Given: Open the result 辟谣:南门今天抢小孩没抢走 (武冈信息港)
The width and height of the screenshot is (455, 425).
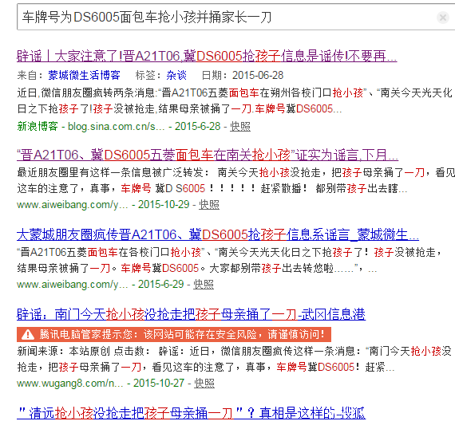Looking at the screenshot, I should [191, 314].
